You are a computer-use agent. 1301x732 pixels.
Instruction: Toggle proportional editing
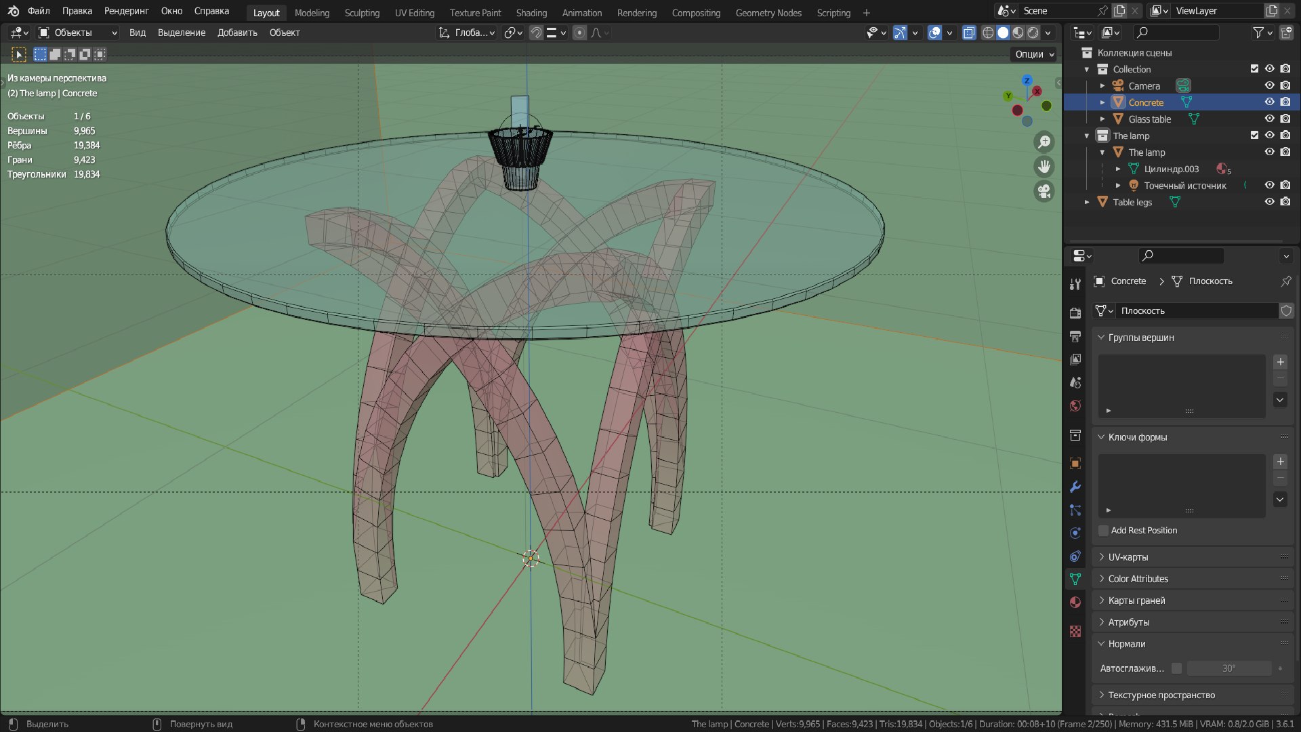pos(579,33)
